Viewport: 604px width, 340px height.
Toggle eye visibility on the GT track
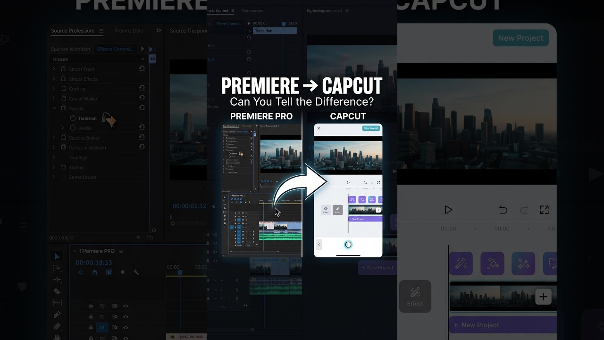(126, 327)
